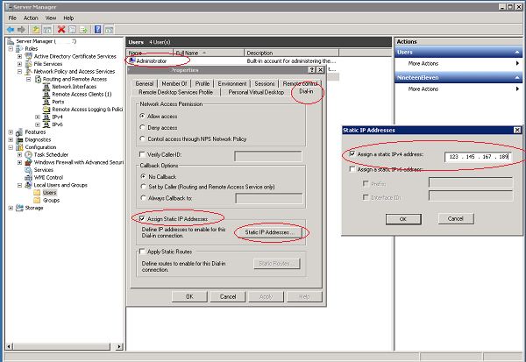Image resolution: width=526 pixels, height=362 pixels.
Task: Expand the Features tree node
Action: (10, 131)
